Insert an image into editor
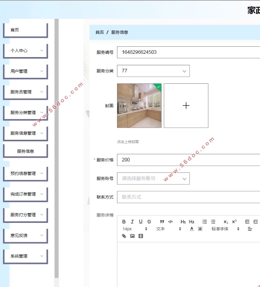Image resolution: width=260 pixels, height=287 pixels. coord(132,236)
